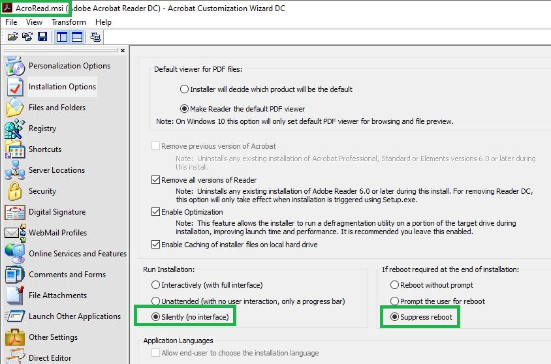Click the Files and Folders icon
This screenshot has height=364, width=551.
pyautogui.click(x=15, y=108)
